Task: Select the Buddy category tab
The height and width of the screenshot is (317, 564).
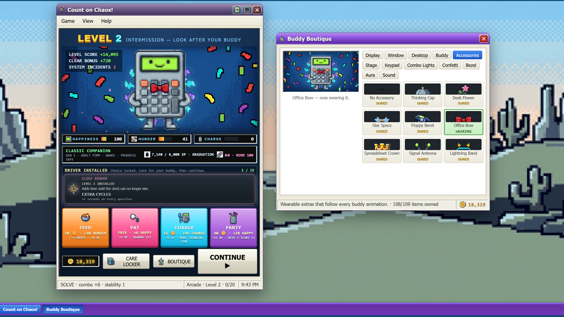Action: [442, 55]
